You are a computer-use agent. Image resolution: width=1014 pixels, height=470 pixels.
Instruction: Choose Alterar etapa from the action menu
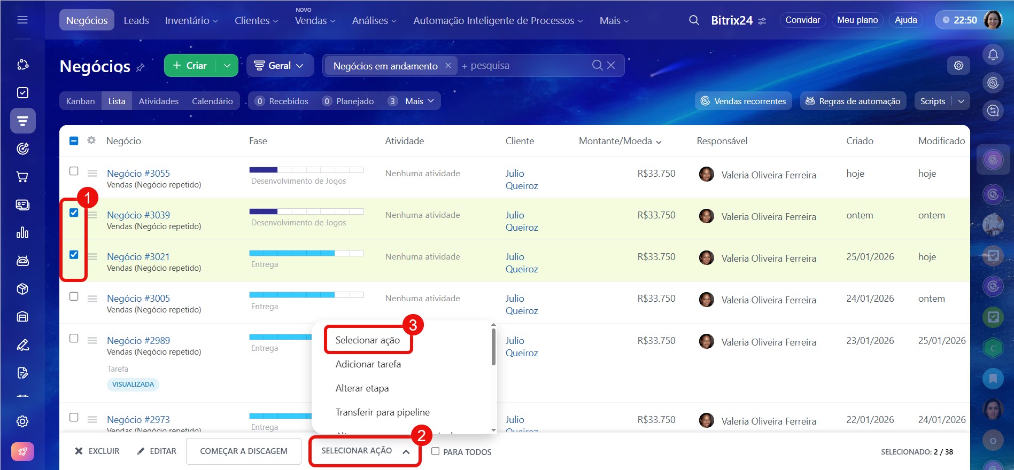point(362,388)
